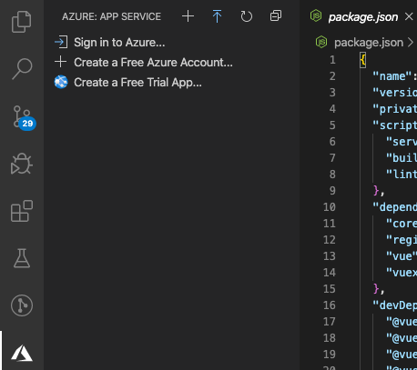Viewport: 417px width, 370px height.
Task: Collapse all in Azure App Service panel
Action: [276, 16]
